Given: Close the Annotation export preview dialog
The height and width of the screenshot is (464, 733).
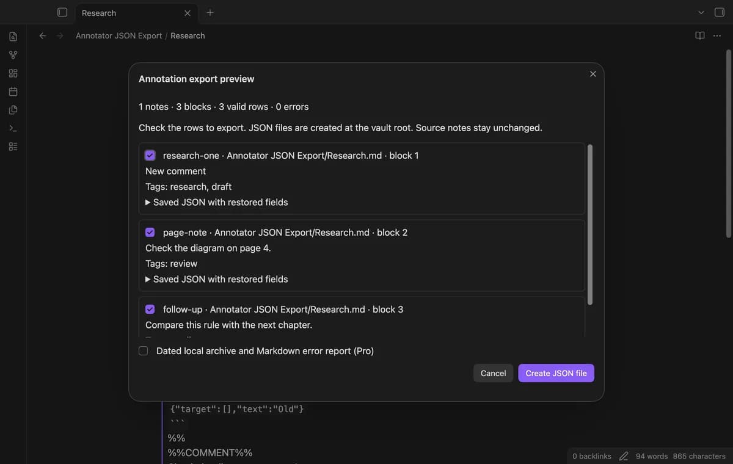Looking at the screenshot, I should [x=593, y=74].
